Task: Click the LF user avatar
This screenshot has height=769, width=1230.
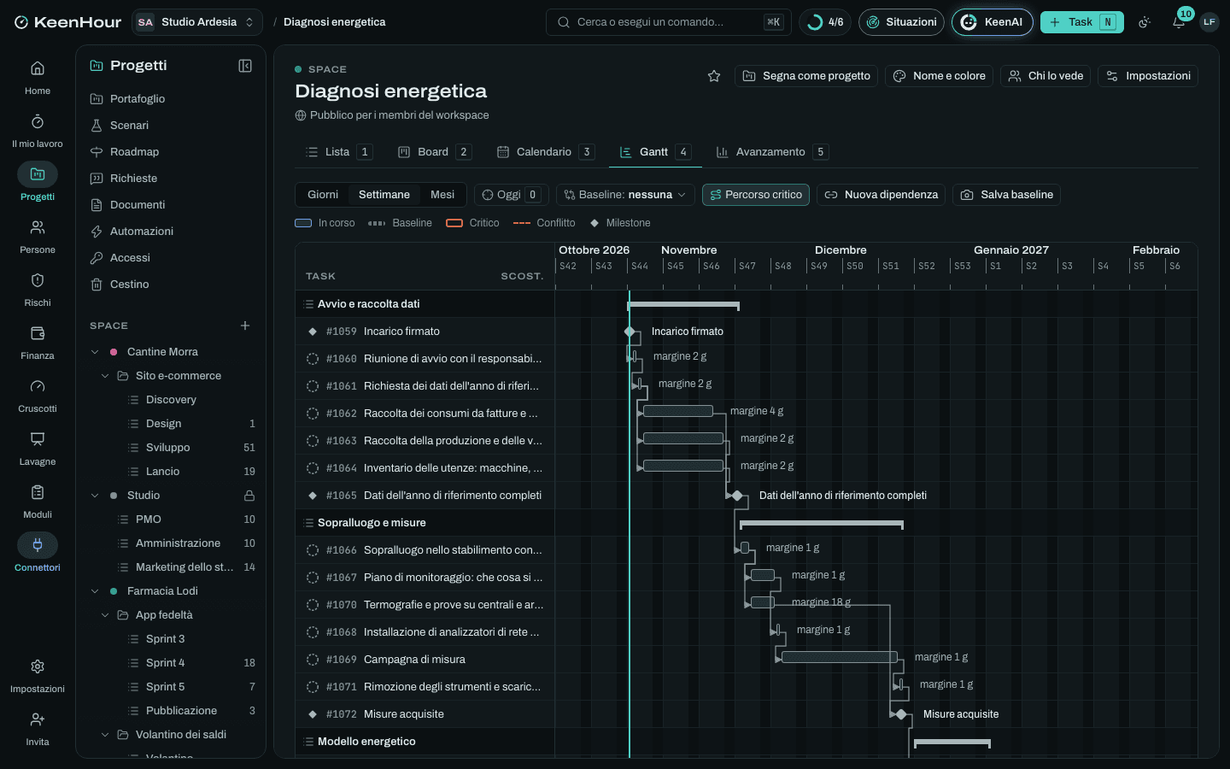Action: [x=1209, y=22]
